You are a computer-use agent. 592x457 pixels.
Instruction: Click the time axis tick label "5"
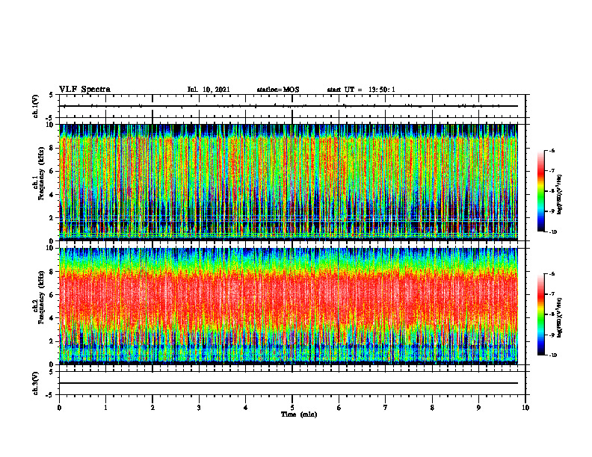point(292,408)
